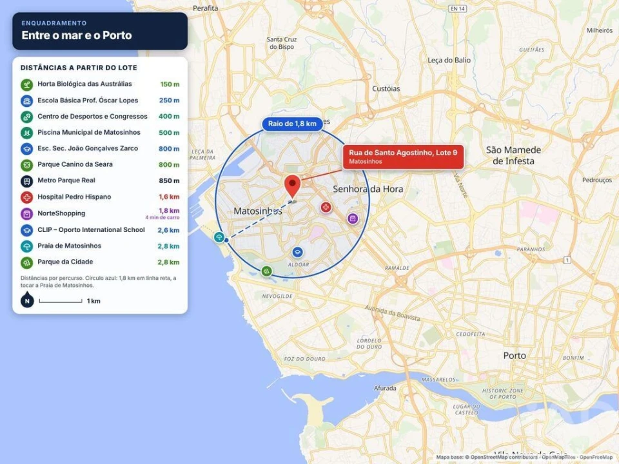Click the '850 m' distance for Metro Parque Real
Screen dimensions: 619x464
point(170,181)
